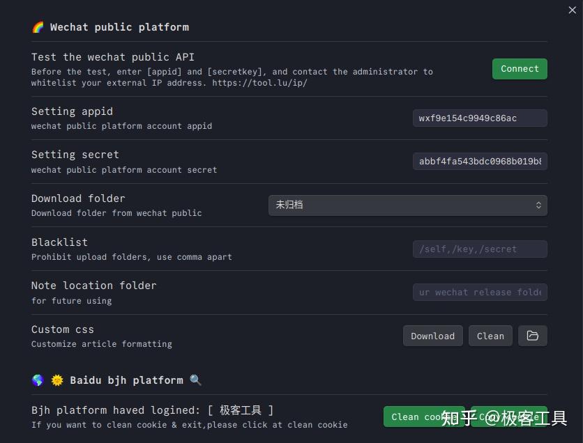Click the green Connect button
Image resolution: width=583 pixels, height=443 pixels.
[520, 69]
